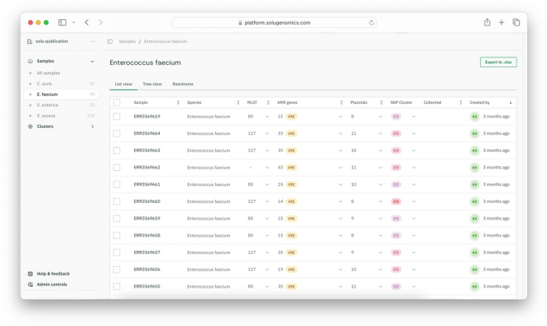Open sidebar options dropdown arrow in toolbar
Image resolution: width=547 pixels, height=326 pixels.
tap(73, 22)
